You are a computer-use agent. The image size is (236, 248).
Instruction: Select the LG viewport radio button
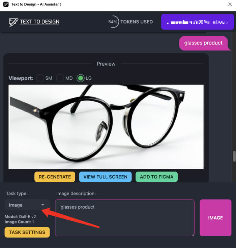pos(80,78)
